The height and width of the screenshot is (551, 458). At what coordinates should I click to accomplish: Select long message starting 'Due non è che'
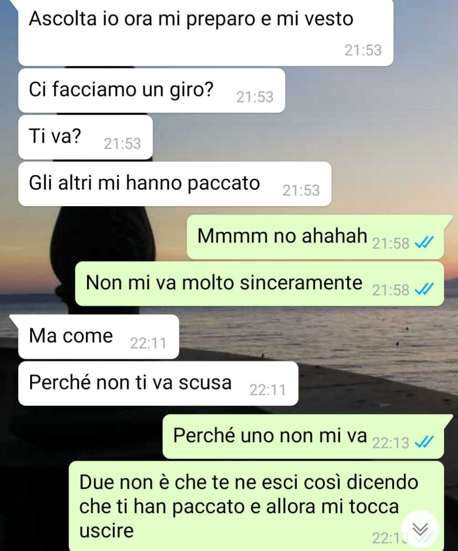tap(257, 506)
